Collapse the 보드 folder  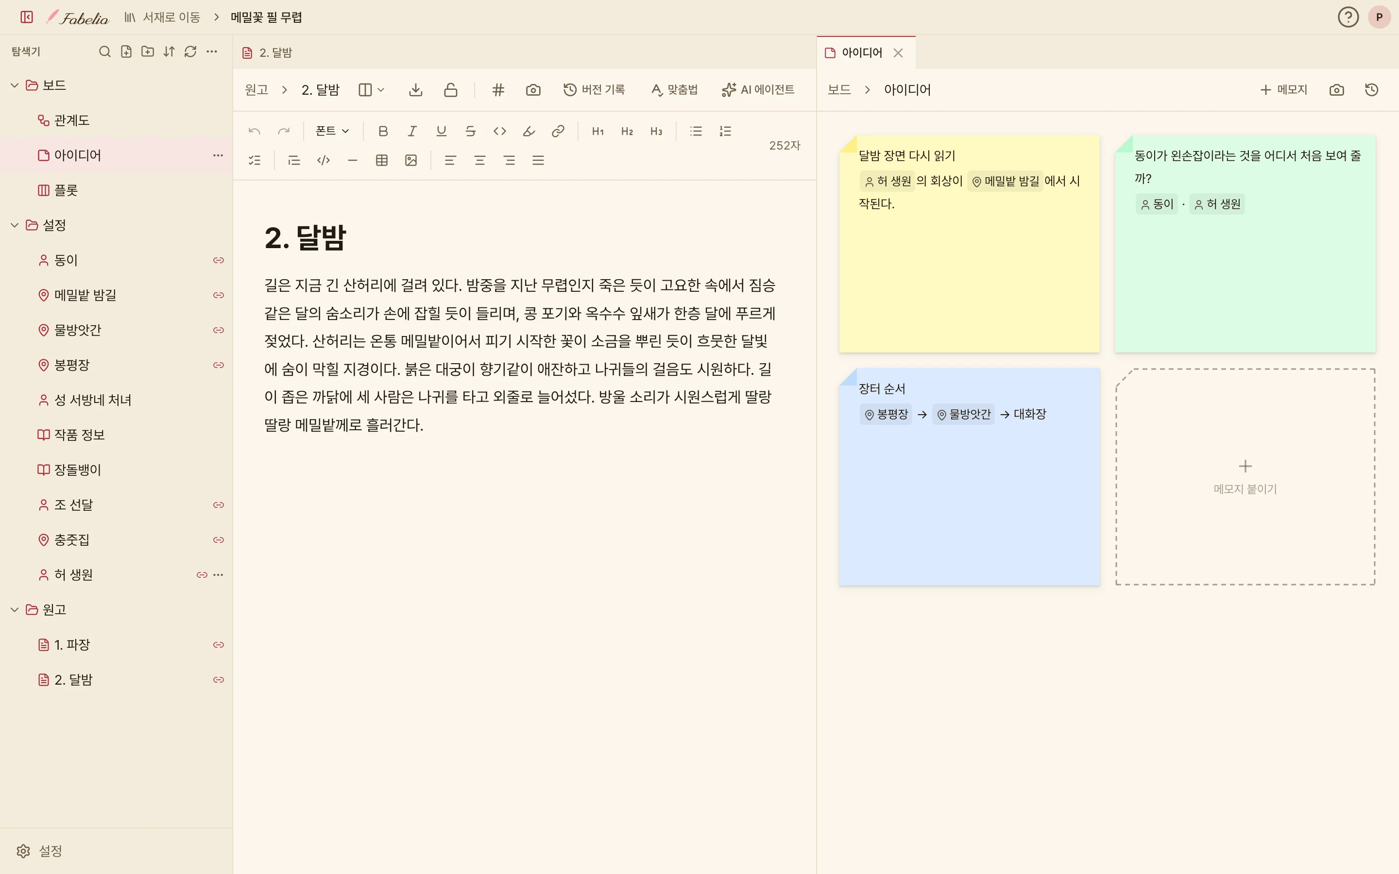pyautogui.click(x=15, y=85)
